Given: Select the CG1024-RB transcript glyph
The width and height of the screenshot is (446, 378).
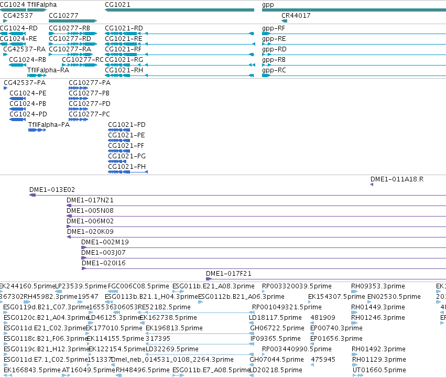Looking at the screenshot, I should tap(18, 65).
